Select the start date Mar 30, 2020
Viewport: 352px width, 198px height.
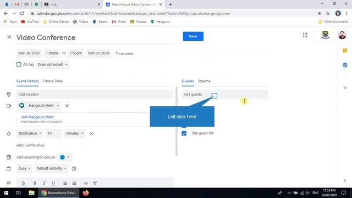pos(29,53)
